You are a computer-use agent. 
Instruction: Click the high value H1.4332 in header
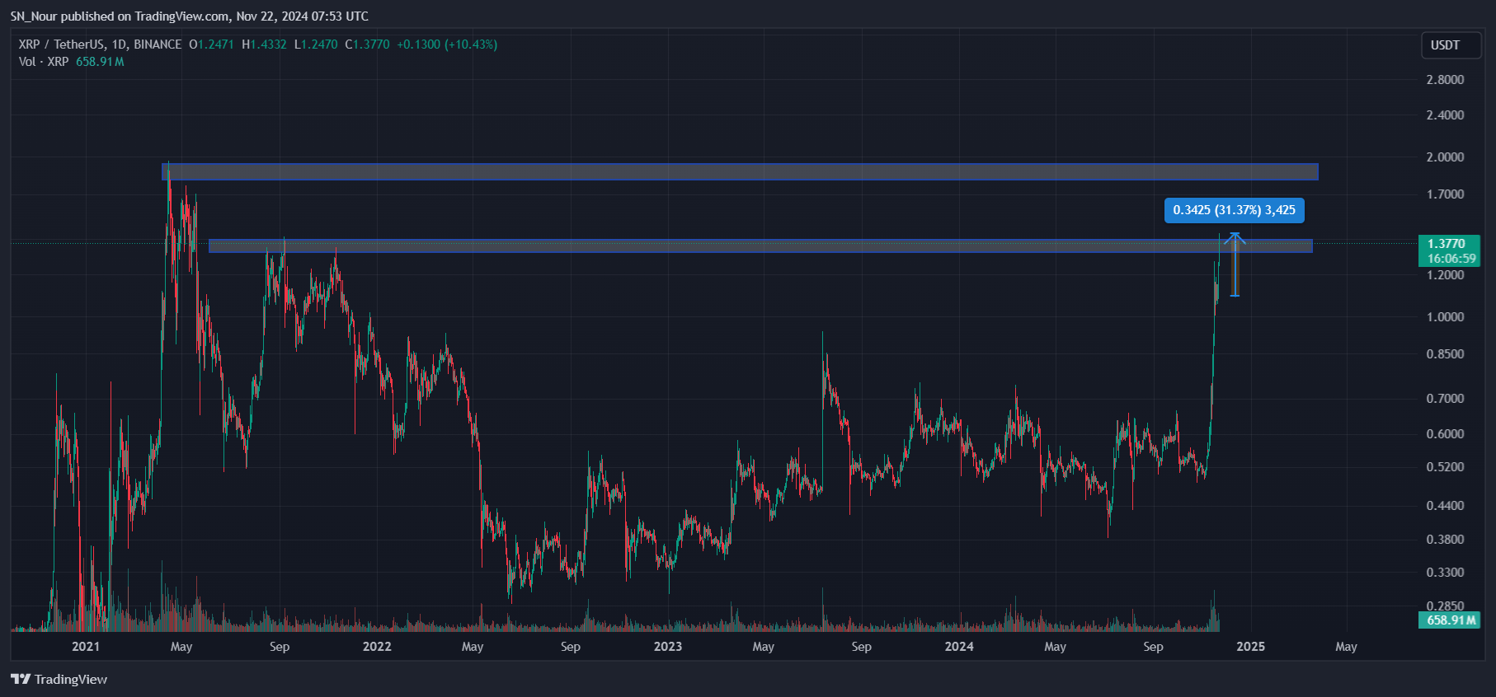(264, 44)
